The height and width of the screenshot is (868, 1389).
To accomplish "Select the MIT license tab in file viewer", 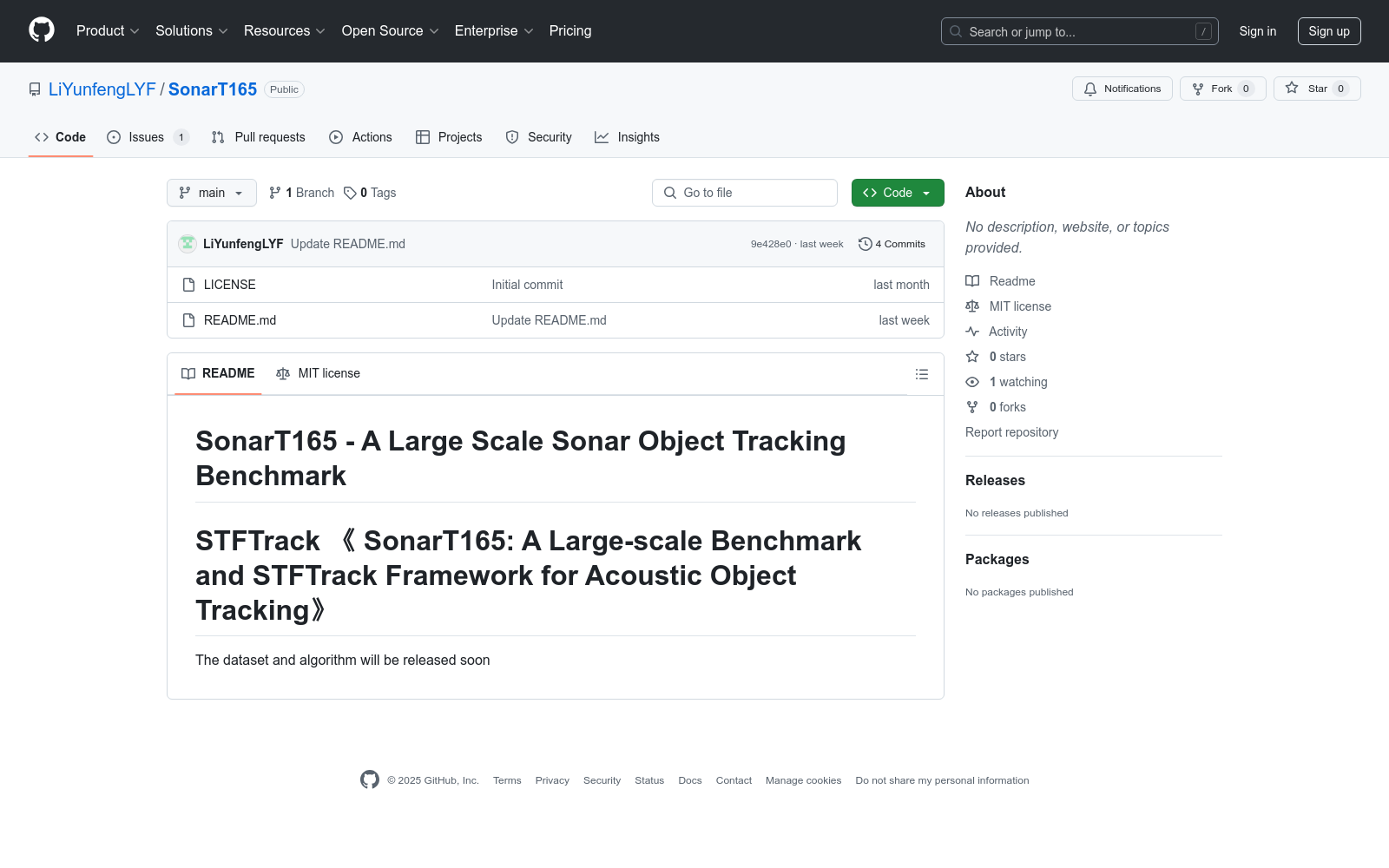I will pyautogui.click(x=318, y=373).
